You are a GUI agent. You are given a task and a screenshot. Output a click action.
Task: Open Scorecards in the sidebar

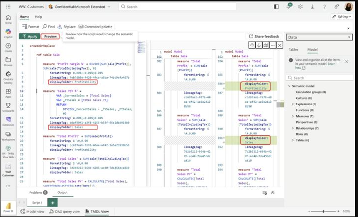tap(8, 107)
